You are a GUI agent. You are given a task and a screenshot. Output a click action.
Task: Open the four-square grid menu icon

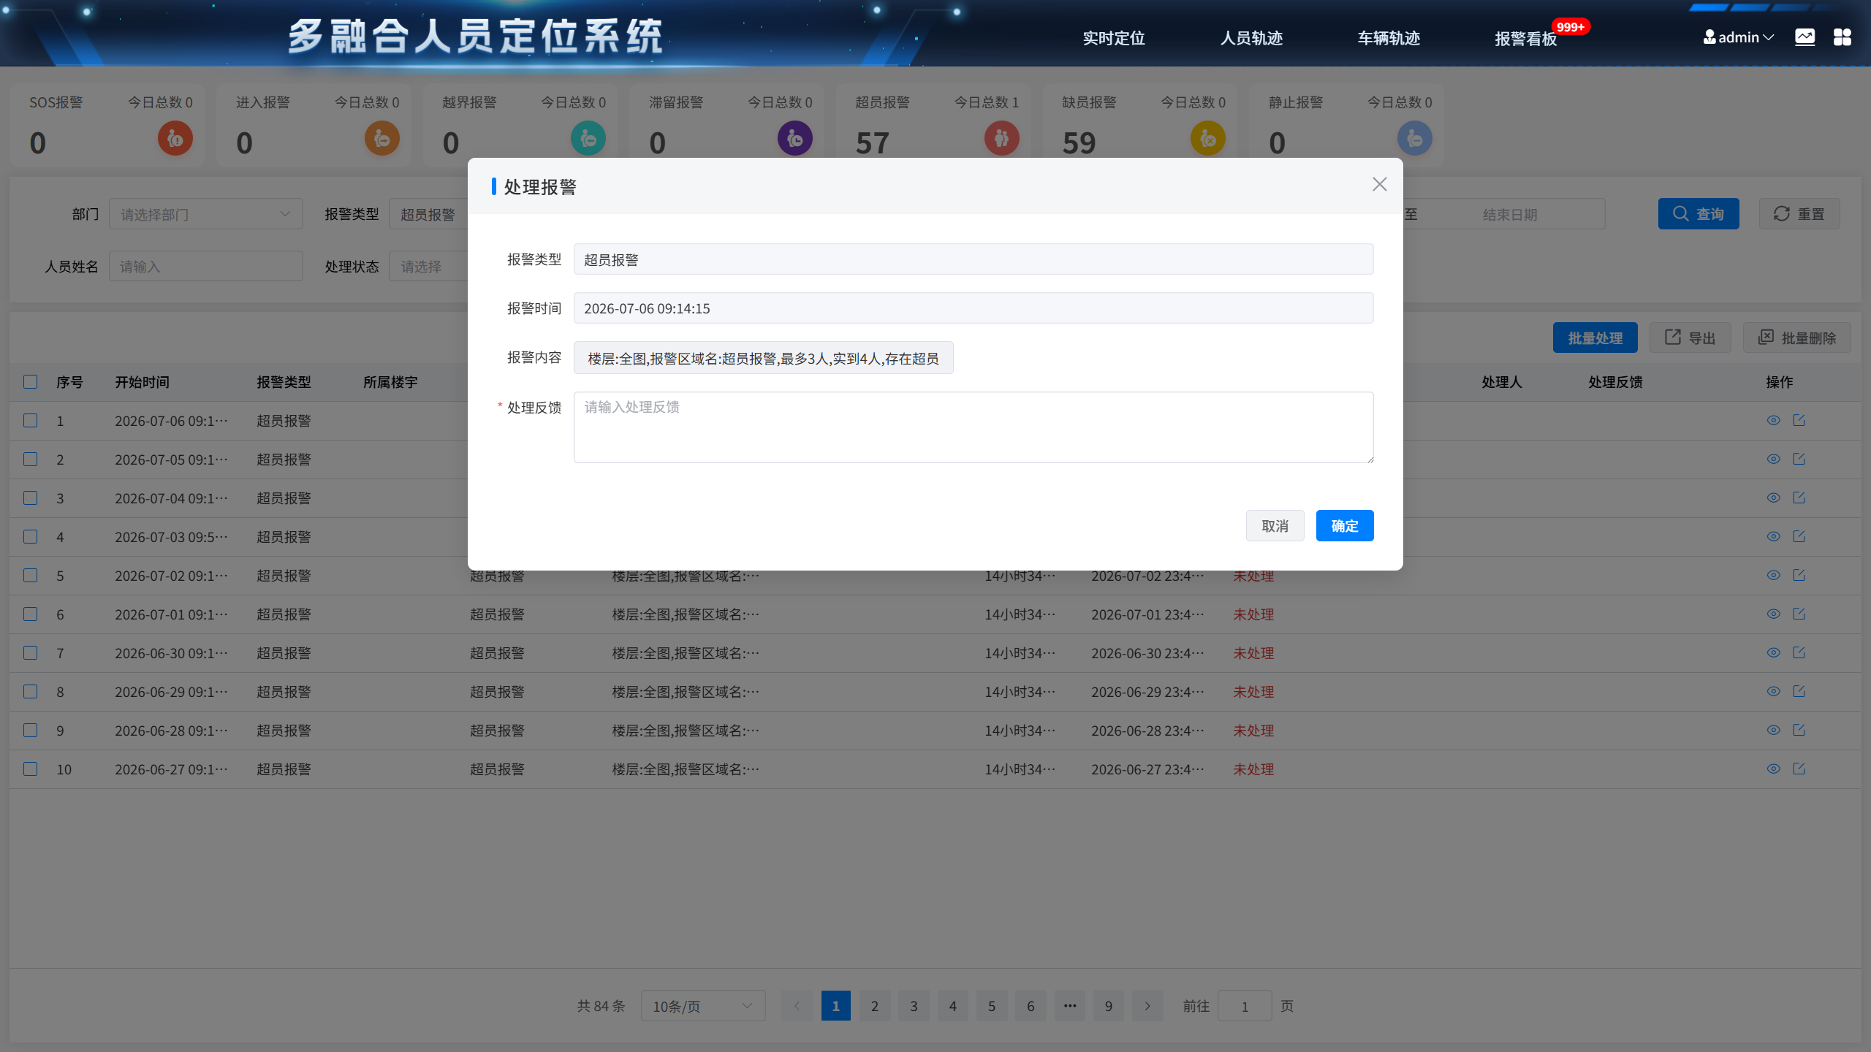click(x=1842, y=37)
